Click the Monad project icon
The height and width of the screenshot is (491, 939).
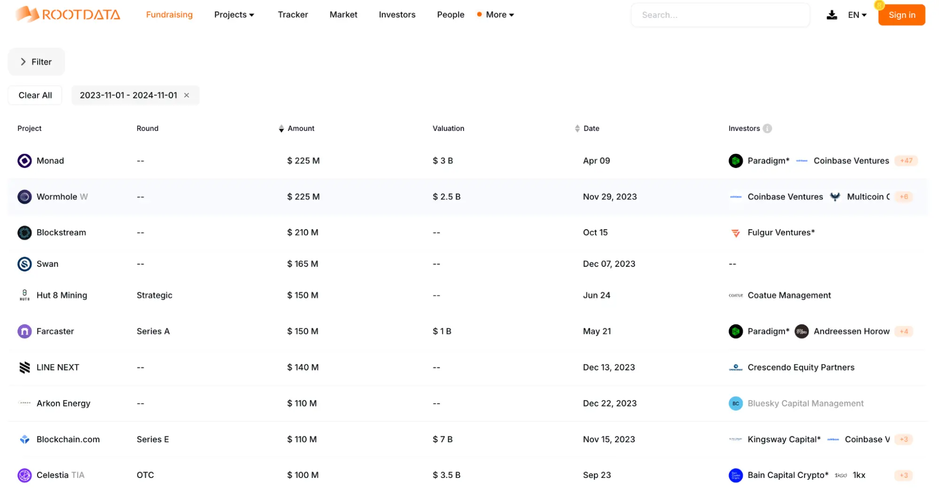24,161
